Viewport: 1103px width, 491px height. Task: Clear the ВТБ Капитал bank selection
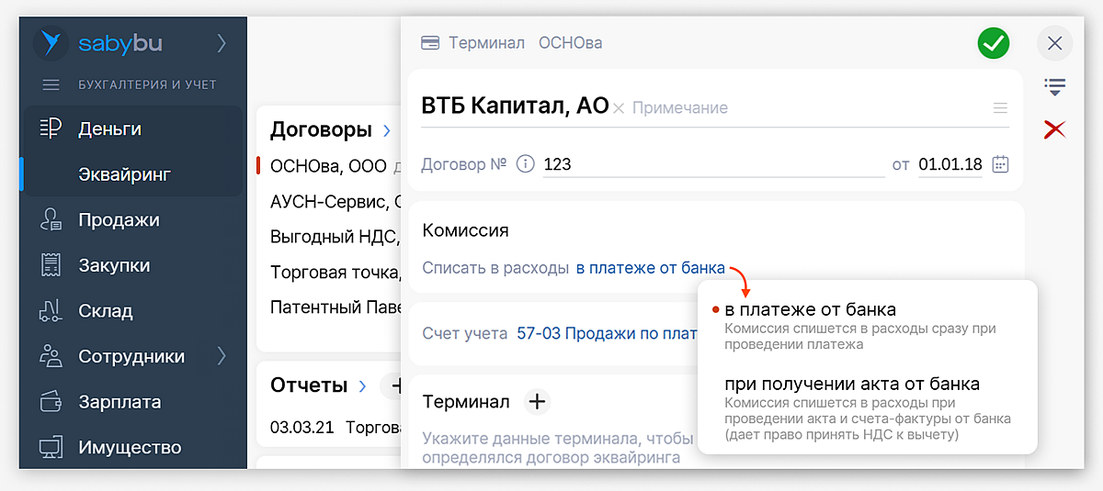(x=619, y=108)
